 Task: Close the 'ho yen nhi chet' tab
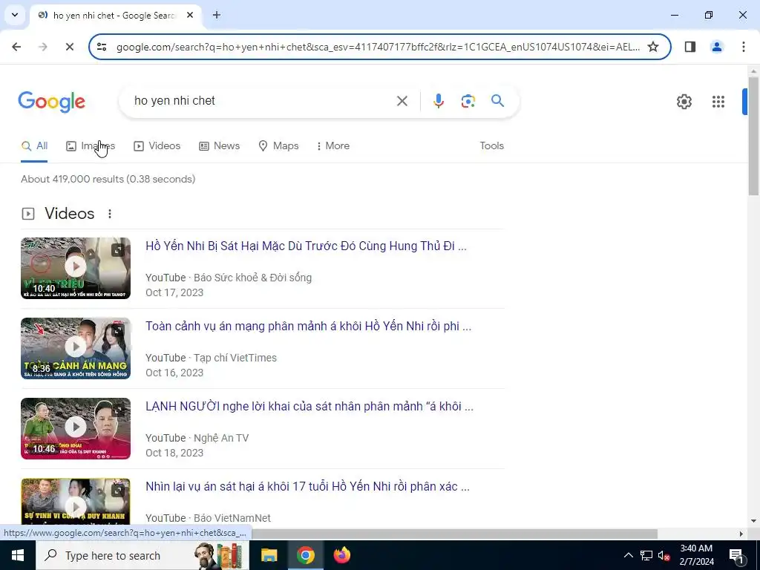pyautogui.click(x=190, y=15)
